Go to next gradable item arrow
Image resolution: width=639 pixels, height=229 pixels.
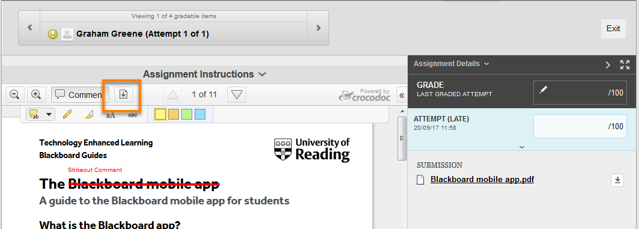[318, 28]
